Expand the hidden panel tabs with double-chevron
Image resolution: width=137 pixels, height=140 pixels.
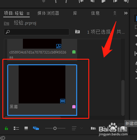click(x=126, y=13)
